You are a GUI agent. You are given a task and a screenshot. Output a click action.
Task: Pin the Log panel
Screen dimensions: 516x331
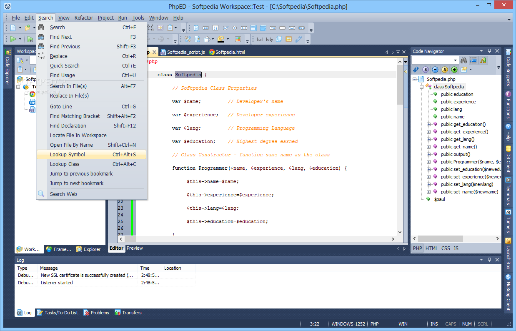click(490, 260)
